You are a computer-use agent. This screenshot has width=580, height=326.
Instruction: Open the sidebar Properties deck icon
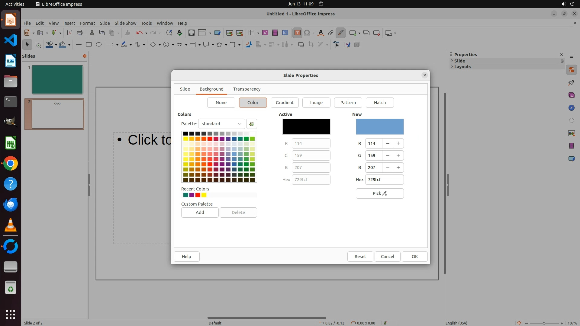pos(571,70)
